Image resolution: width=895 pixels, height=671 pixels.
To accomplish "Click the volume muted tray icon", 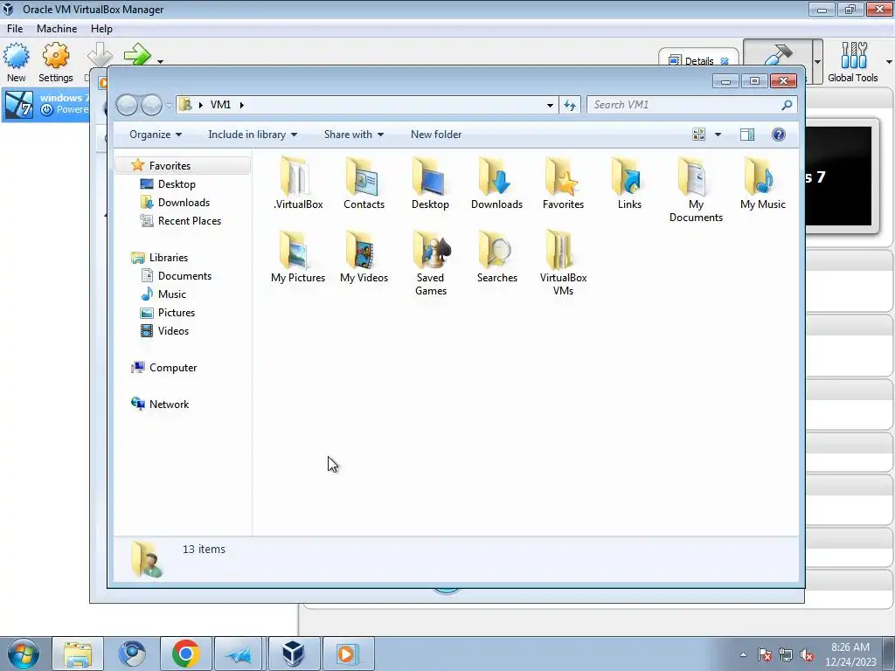I will 807,655.
